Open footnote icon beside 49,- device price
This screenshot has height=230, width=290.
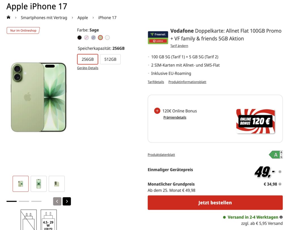point(280,172)
